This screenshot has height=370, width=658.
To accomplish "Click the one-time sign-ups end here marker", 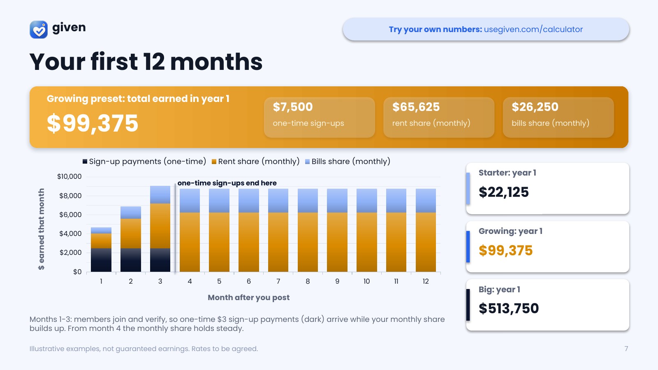I will click(x=227, y=183).
